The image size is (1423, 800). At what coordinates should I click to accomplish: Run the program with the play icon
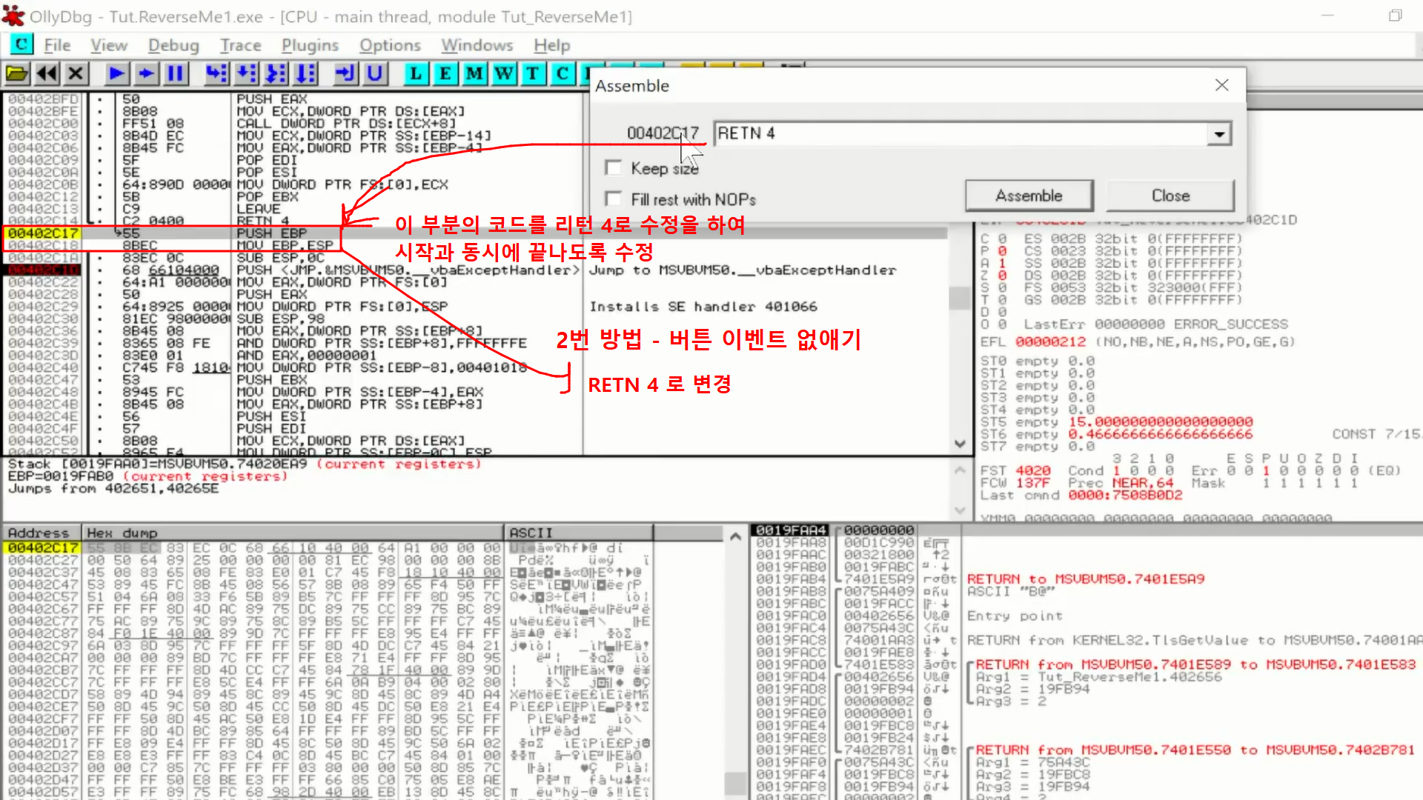point(116,73)
